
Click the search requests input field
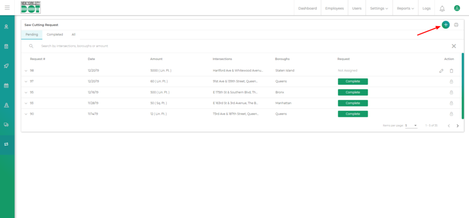point(229,46)
